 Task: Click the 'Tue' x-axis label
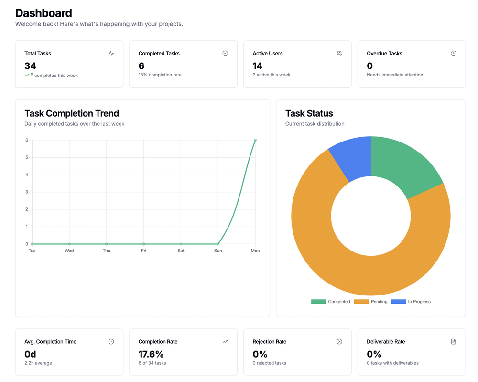coord(32,251)
